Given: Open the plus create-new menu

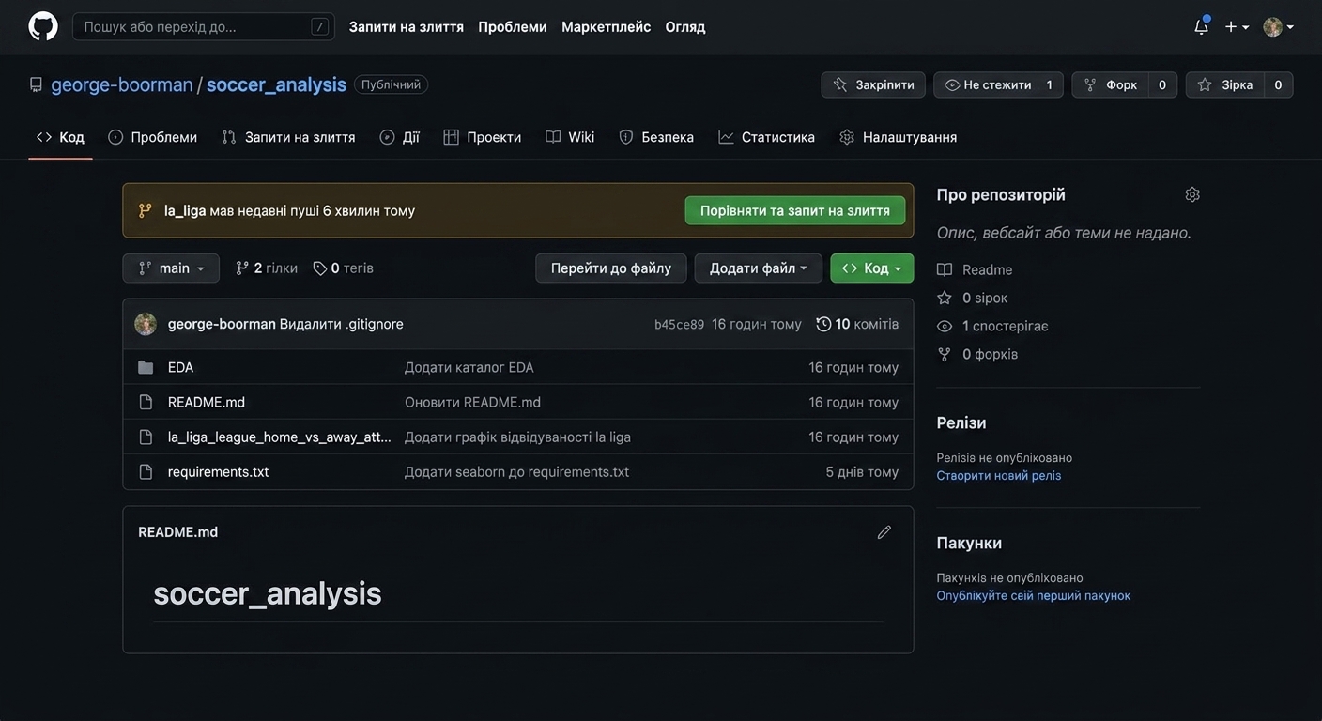Looking at the screenshot, I should pyautogui.click(x=1237, y=26).
